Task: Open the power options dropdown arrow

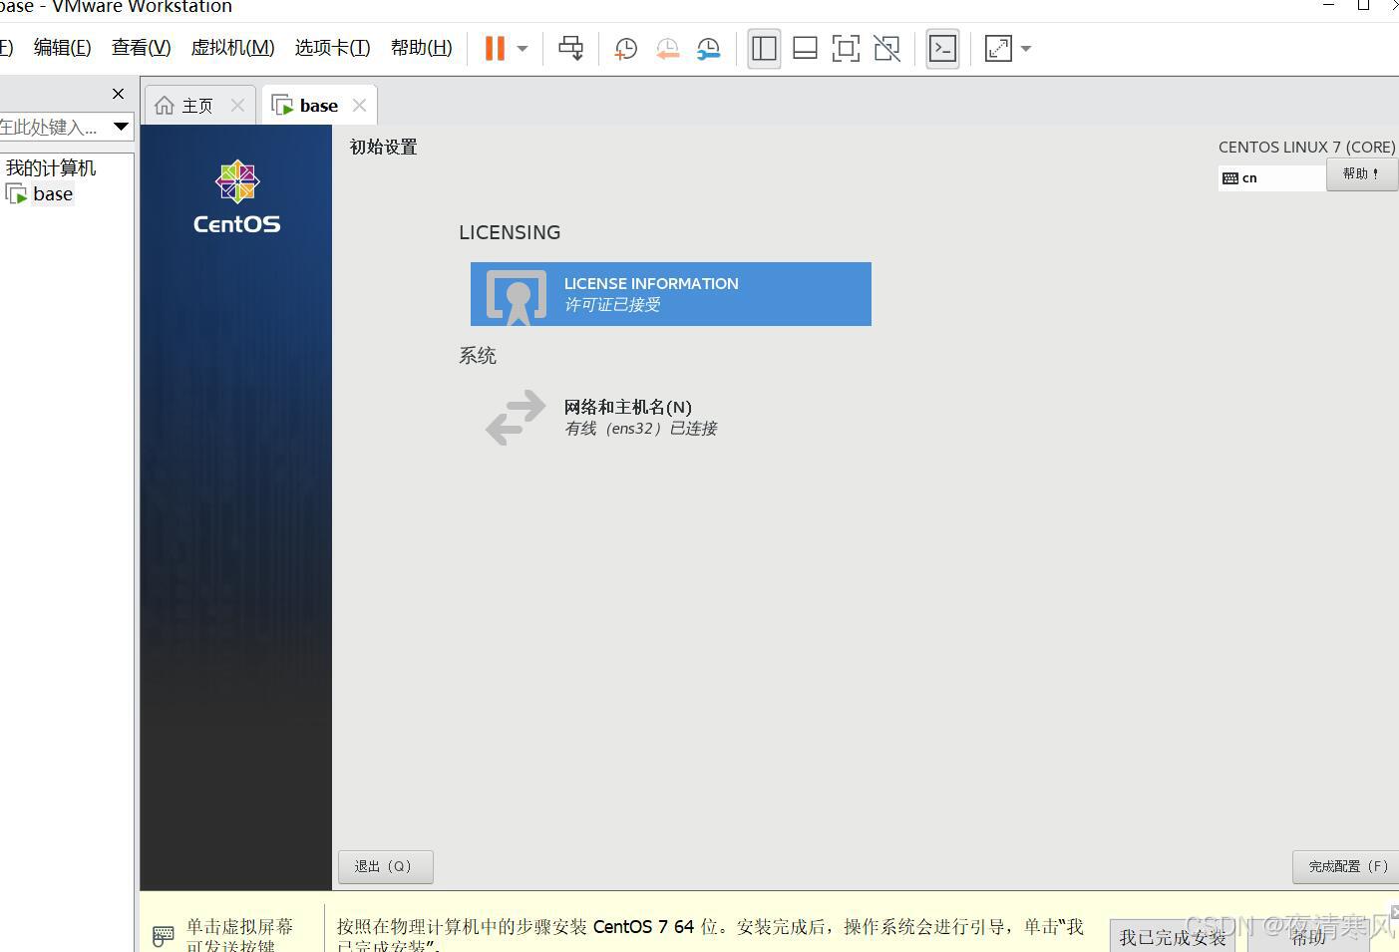Action: coord(523,48)
